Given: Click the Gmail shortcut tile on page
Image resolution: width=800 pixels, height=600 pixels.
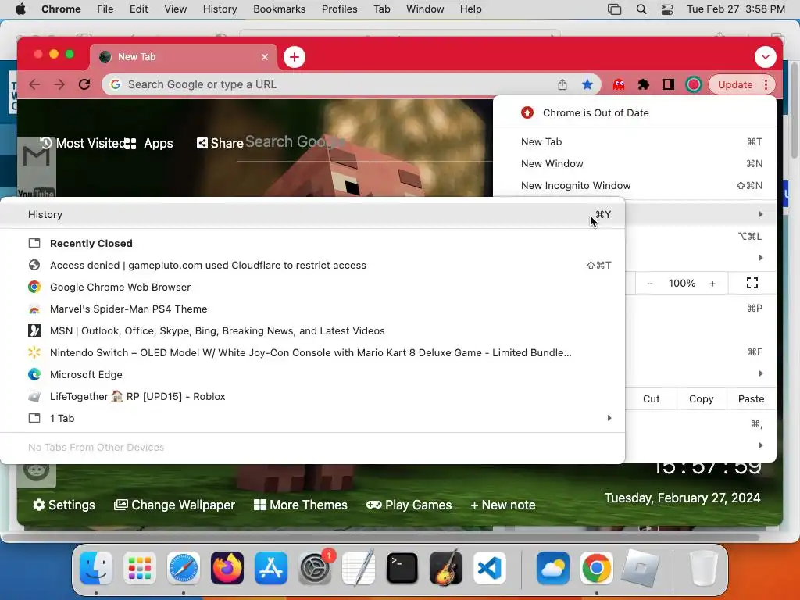Looking at the screenshot, I should [x=36, y=156].
